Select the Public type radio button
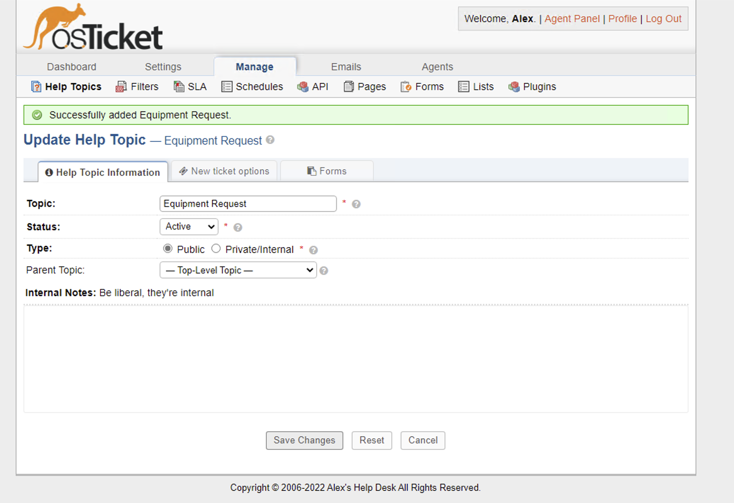This screenshot has height=503, width=734. coord(168,249)
